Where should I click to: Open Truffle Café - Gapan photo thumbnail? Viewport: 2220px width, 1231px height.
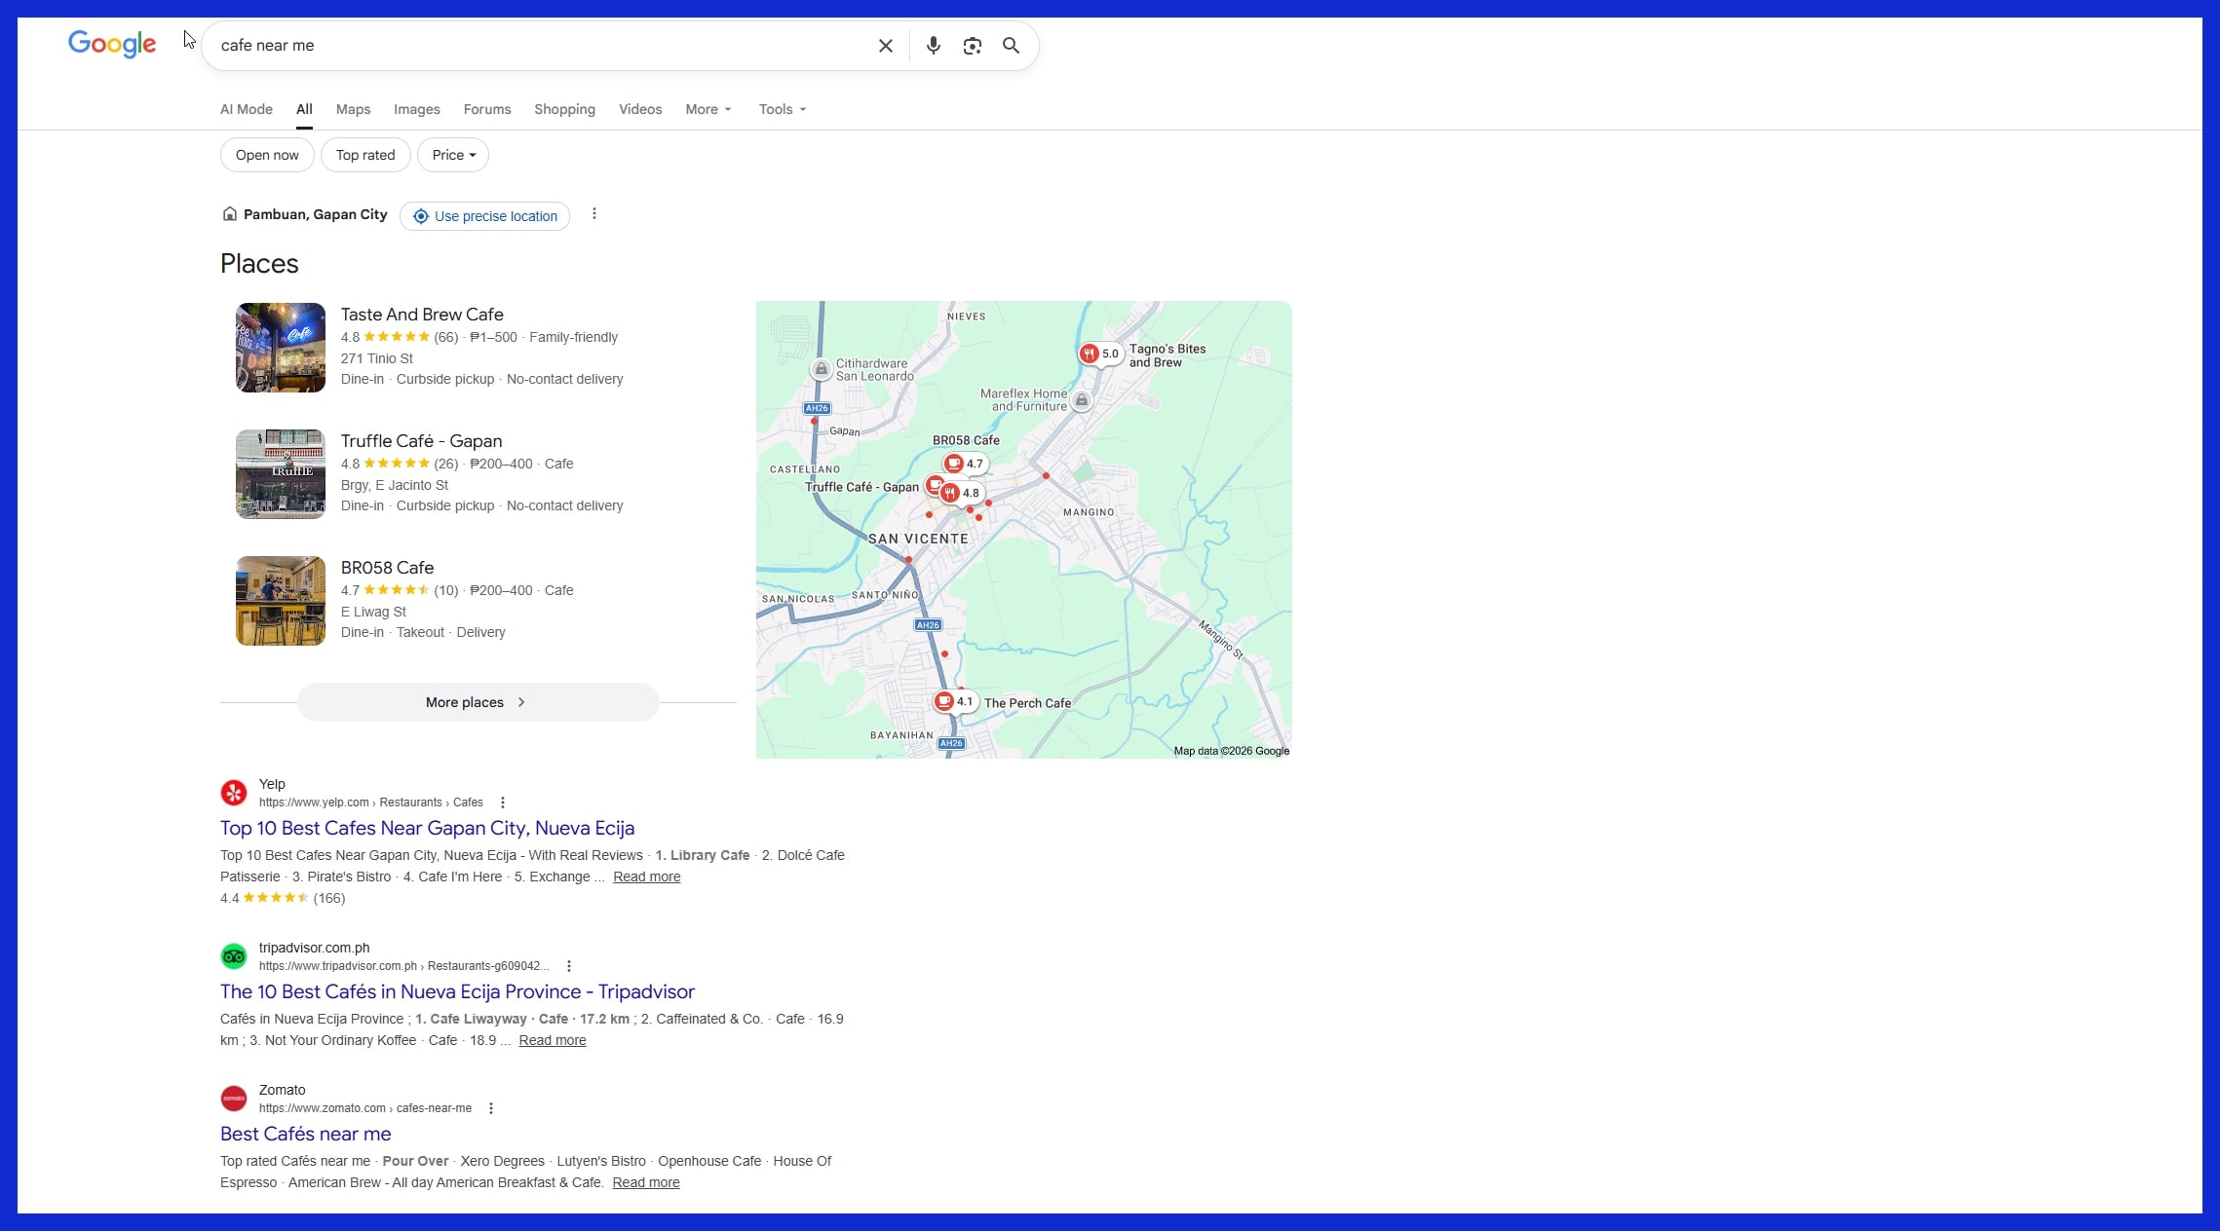(x=281, y=474)
